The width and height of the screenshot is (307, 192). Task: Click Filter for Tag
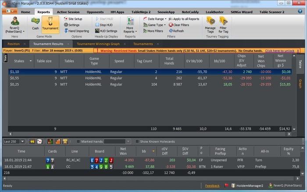click(x=223, y=25)
